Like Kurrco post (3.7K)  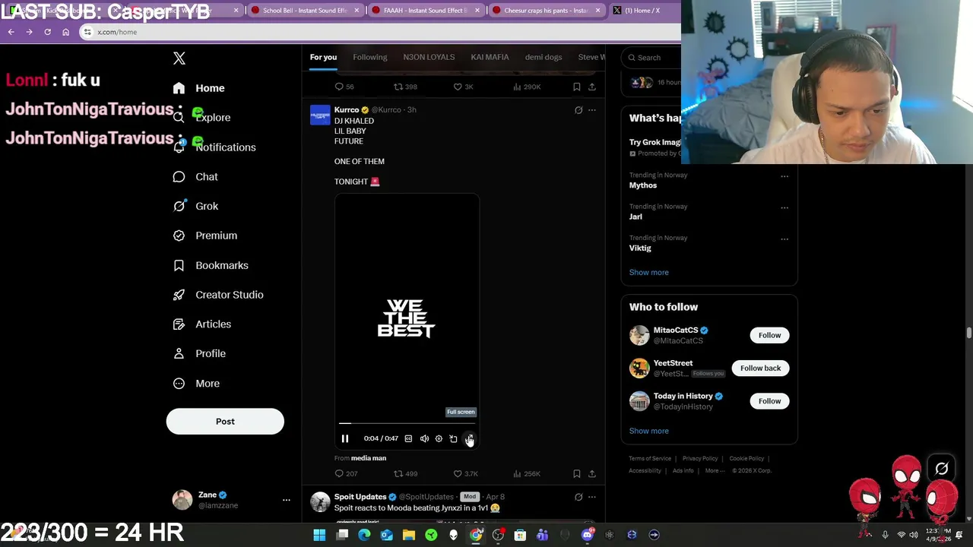465,474
